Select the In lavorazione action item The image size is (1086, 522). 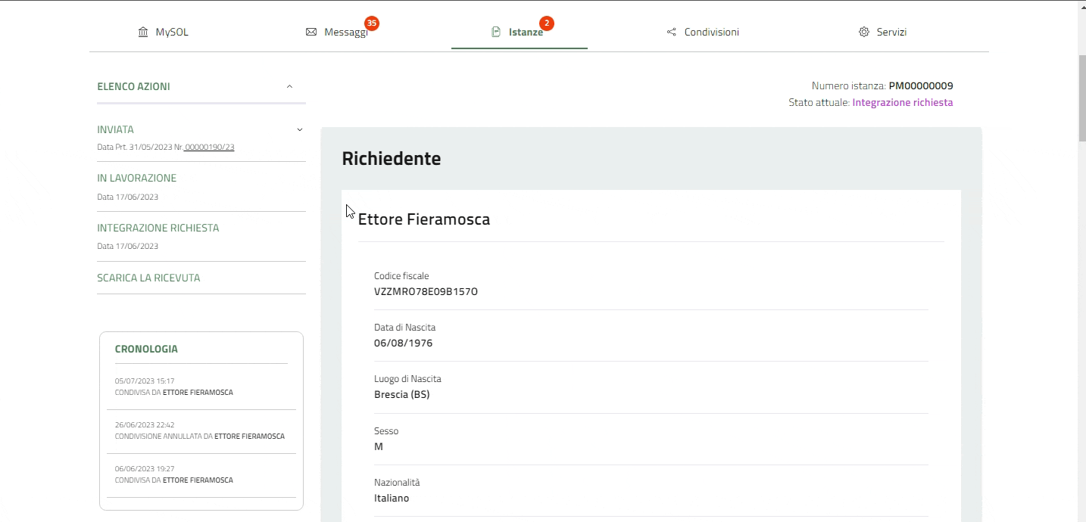(x=136, y=179)
